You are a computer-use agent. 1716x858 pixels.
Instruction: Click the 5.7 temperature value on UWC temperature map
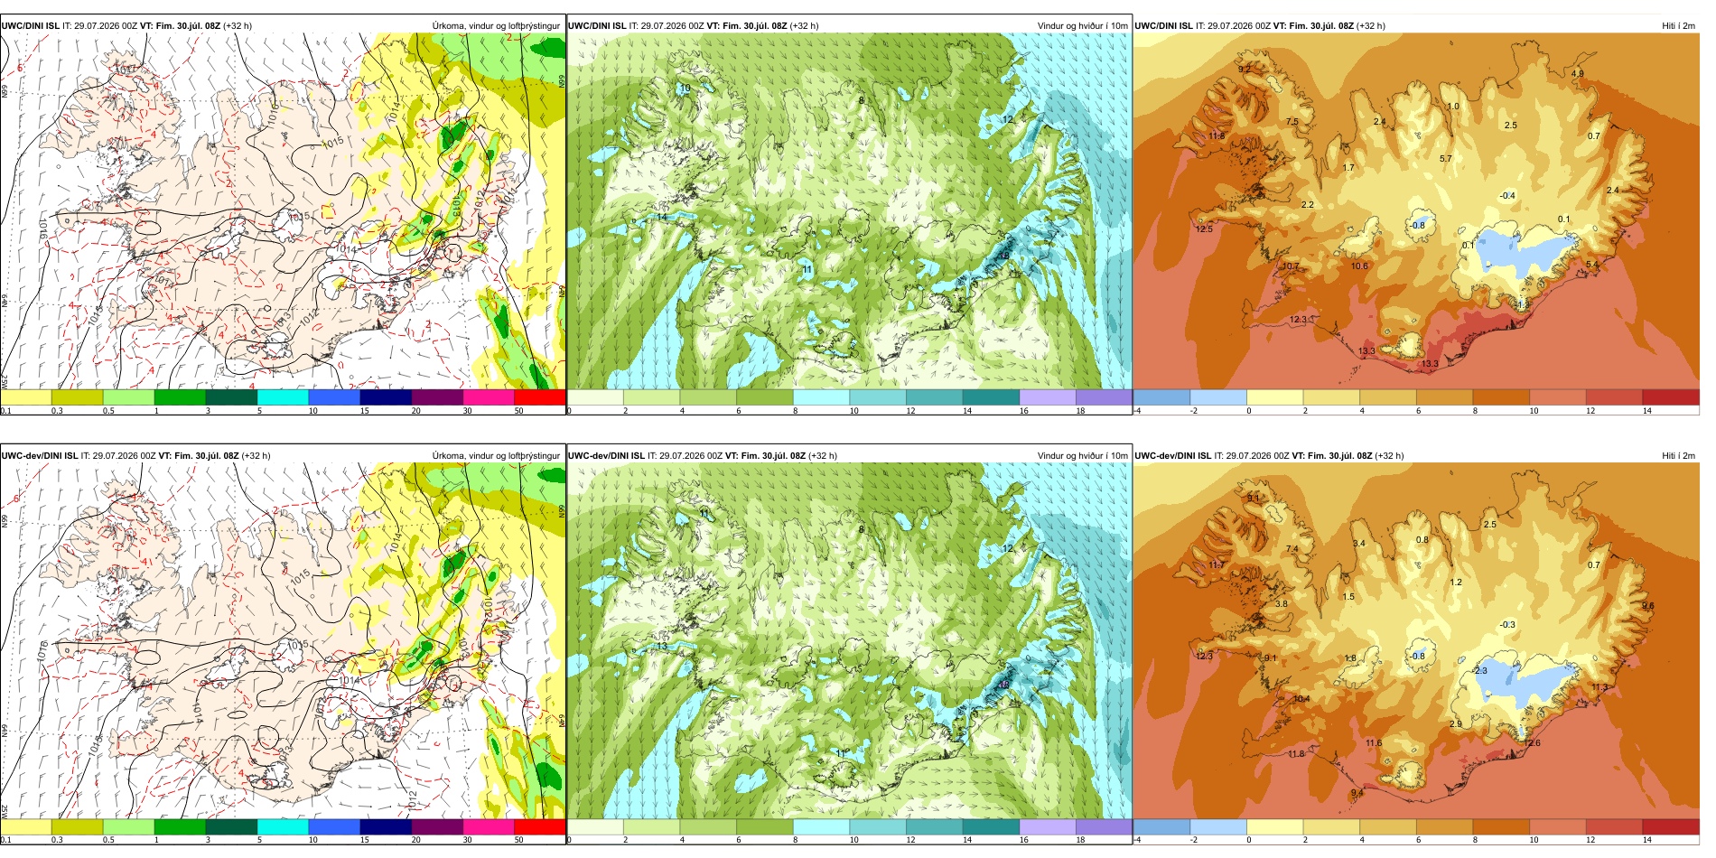[x=1446, y=159]
